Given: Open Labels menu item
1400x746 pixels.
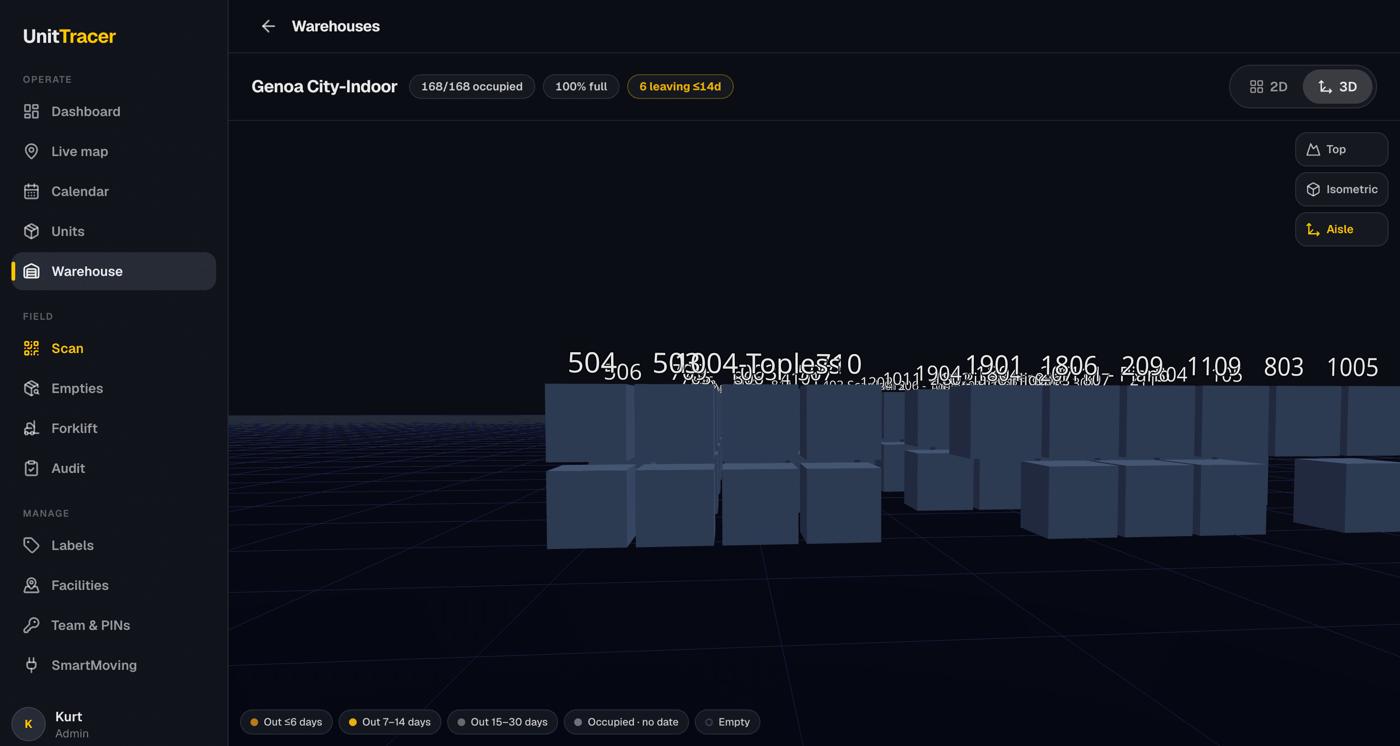Looking at the screenshot, I should (x=114, y=545).
